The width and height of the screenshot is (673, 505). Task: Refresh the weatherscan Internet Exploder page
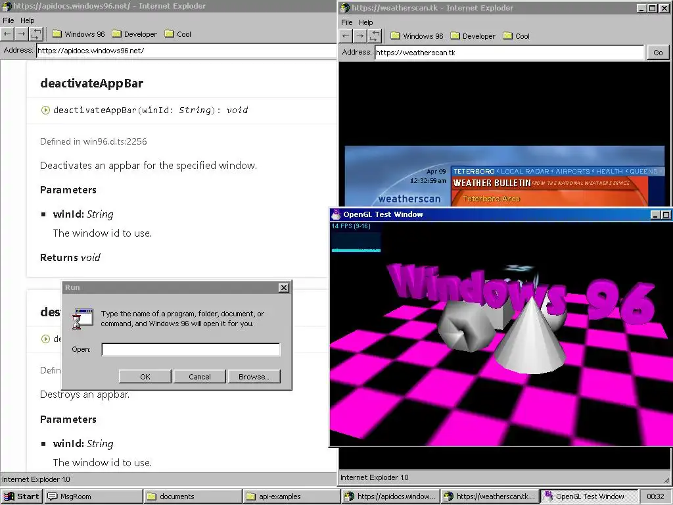point(375,36)
